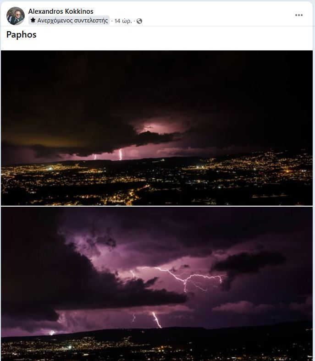
Task: Click the smaller lightning bolt in first photo
Action: tap(95, 157)
